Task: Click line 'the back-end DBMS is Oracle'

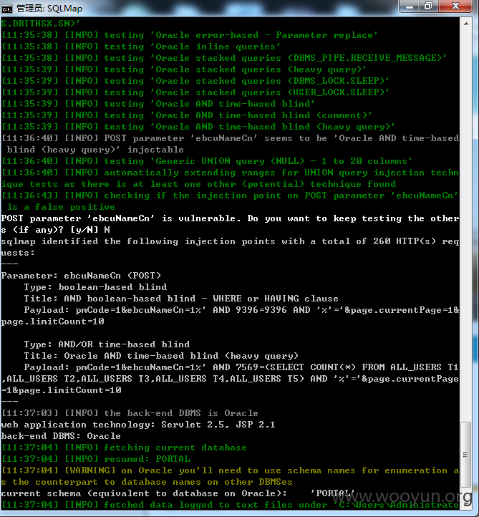Action: coord(130,413)
